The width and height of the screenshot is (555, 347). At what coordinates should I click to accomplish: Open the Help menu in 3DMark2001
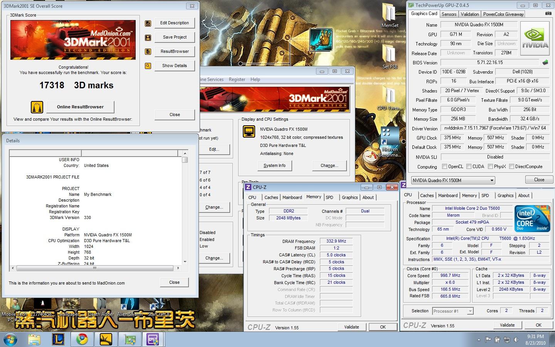pos(255,79)
